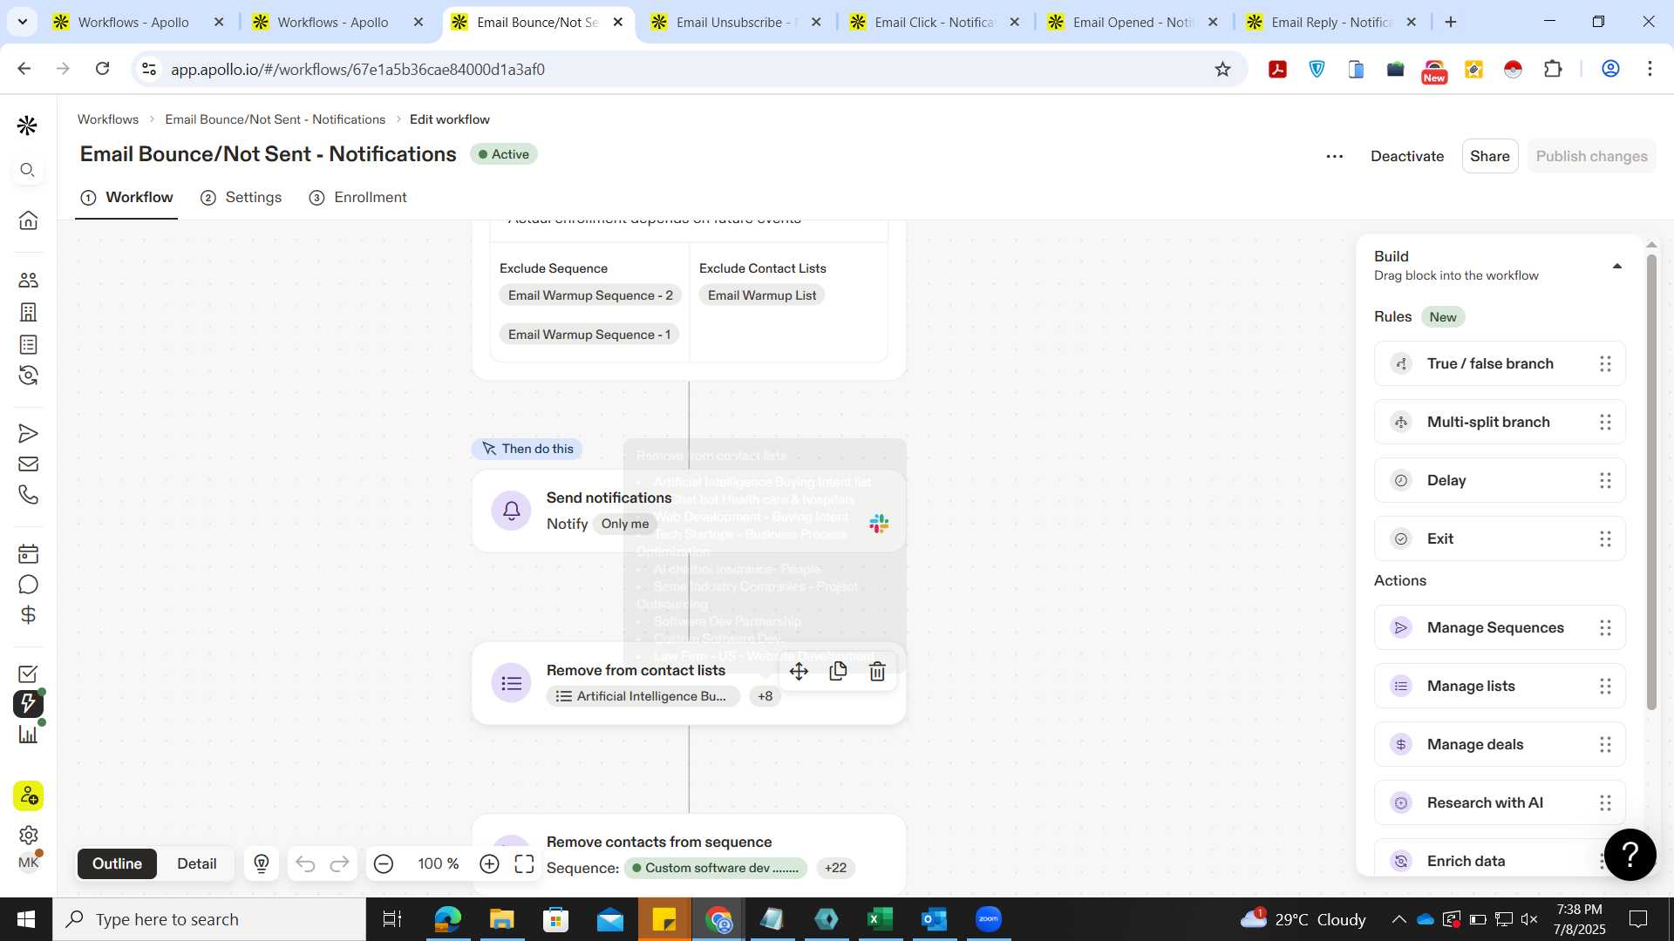The width and height of the screenshot is (1674, 941).
Task: Open Sequences paper-plane icon in sidebar
Action: coord(28,433)
